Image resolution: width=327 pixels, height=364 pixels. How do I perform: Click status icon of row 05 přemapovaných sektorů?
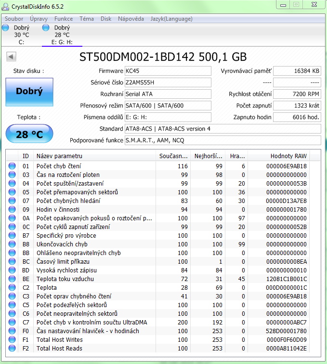point(12,192)
